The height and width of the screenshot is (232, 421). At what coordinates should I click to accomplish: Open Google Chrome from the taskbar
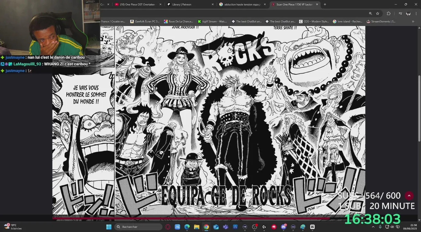206,227
